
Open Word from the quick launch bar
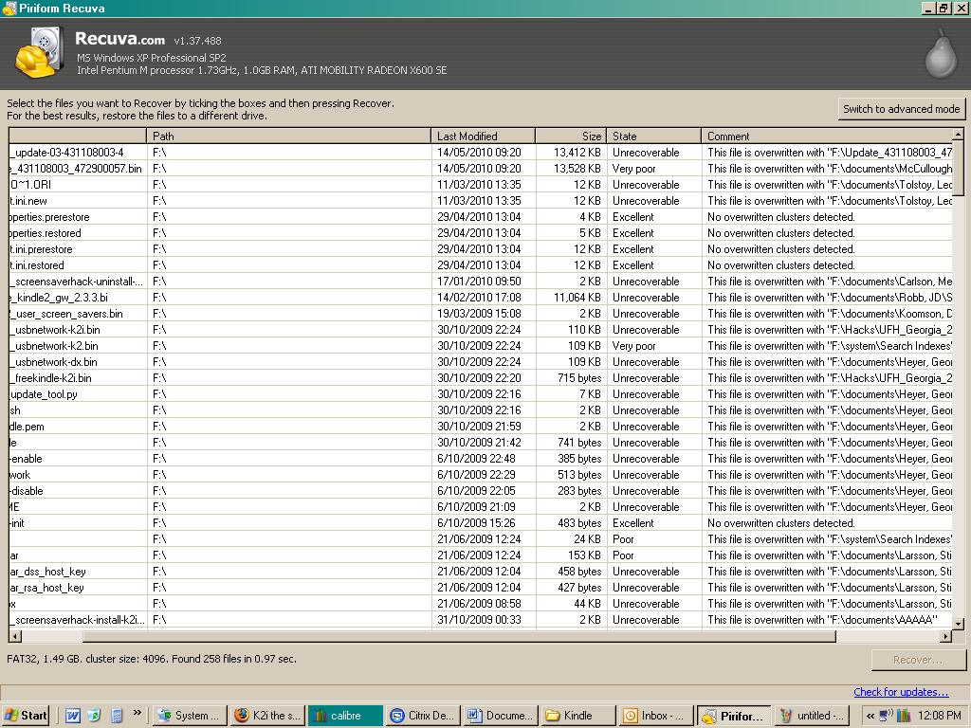pos(73,716)
